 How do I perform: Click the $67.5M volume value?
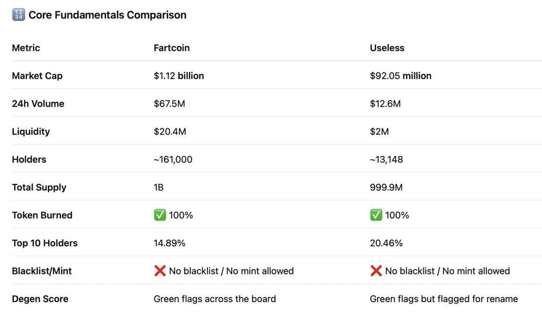click(169, 103)
